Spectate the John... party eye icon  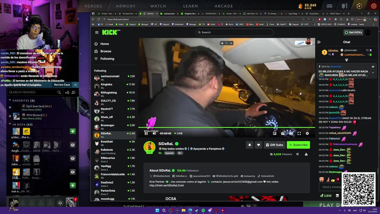pyautogui.click(x=72, y=158)
